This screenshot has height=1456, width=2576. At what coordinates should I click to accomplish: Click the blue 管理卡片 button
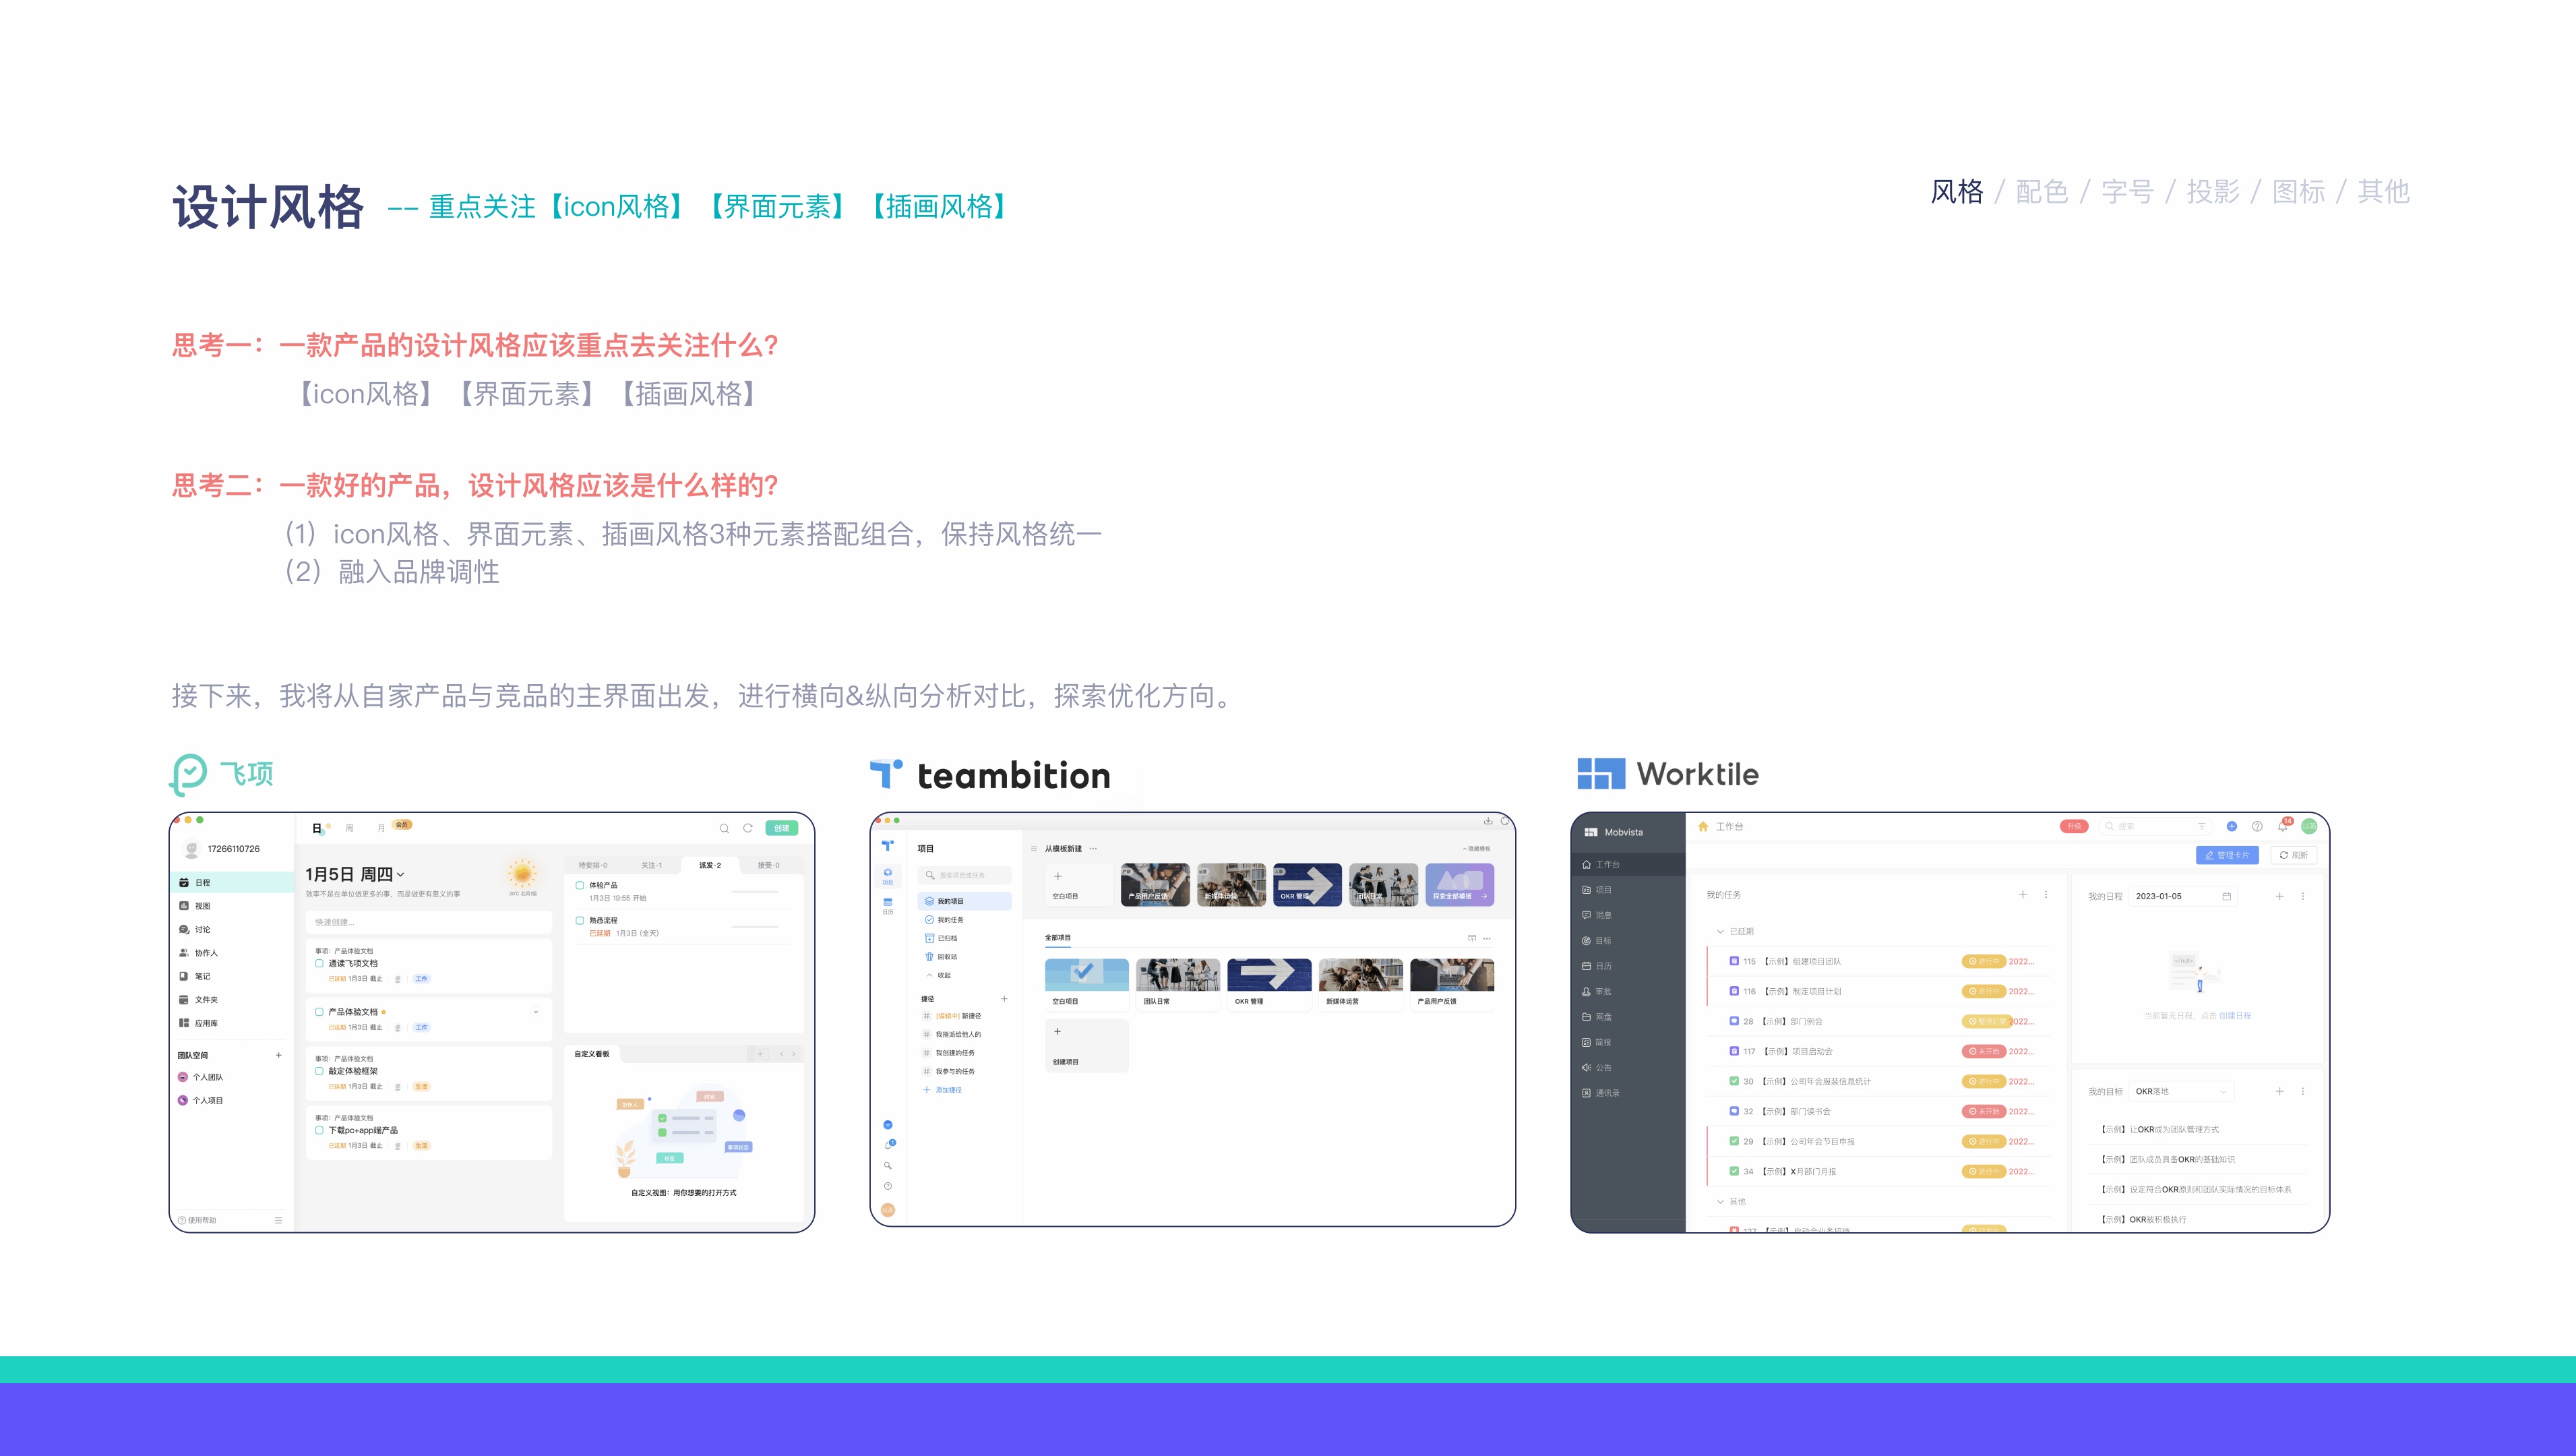pos(2227,855)
